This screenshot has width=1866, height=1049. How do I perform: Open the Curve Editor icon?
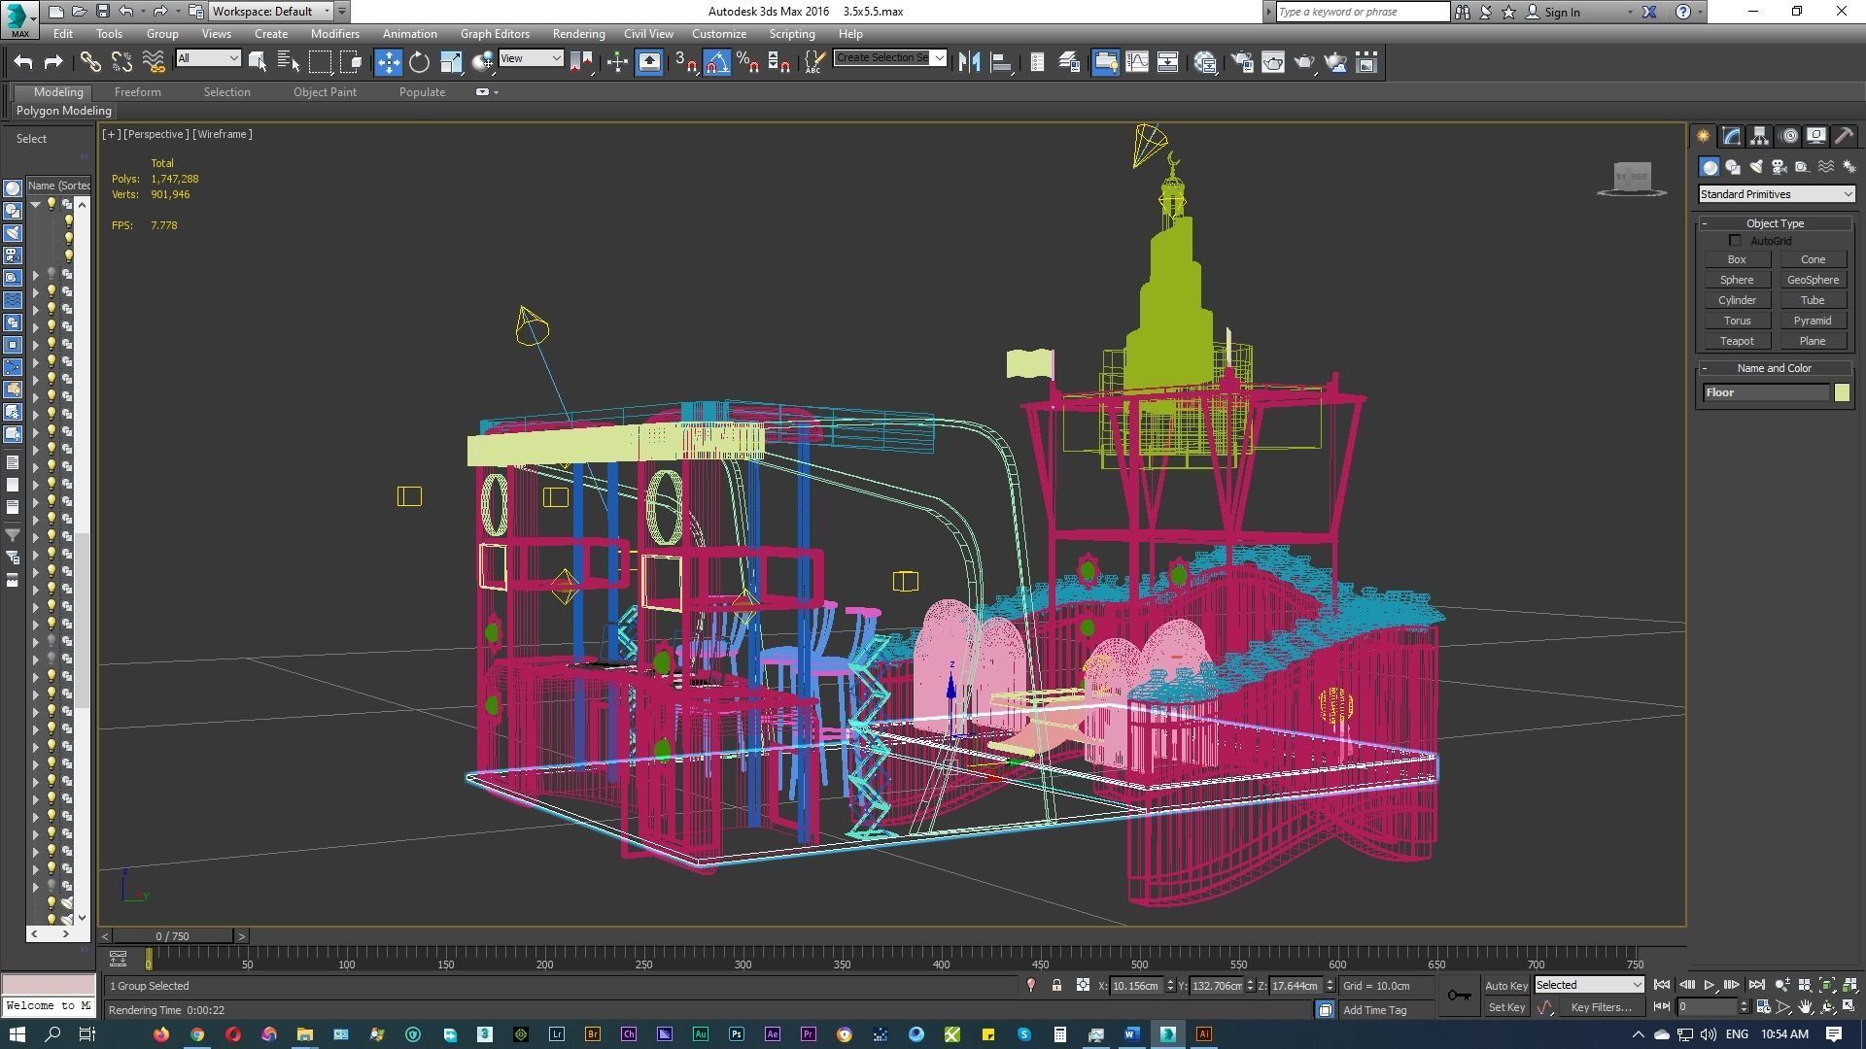pyautogui.click(x=1136, y=62)
